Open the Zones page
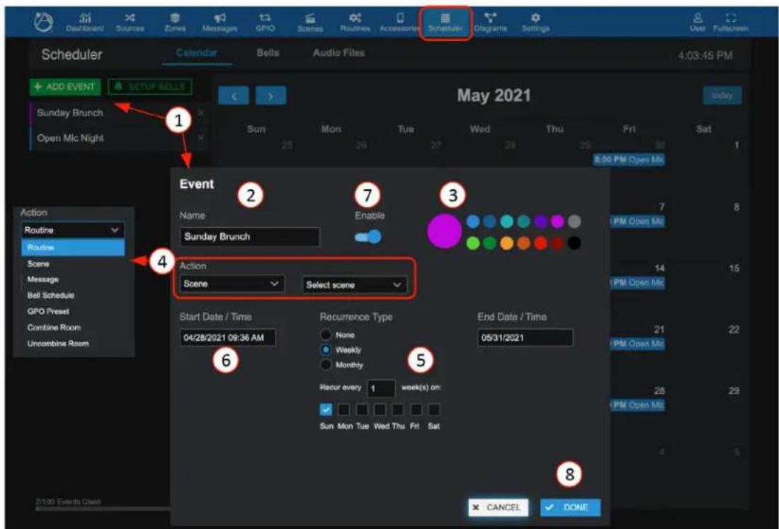Viewport: 779px width, 529px height. point(175,23)
